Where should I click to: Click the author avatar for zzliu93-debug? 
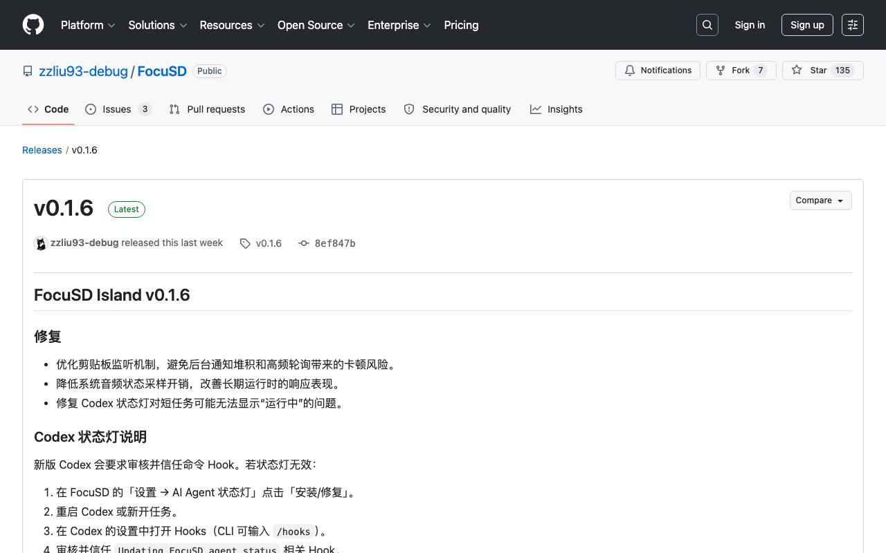(41, 243)
